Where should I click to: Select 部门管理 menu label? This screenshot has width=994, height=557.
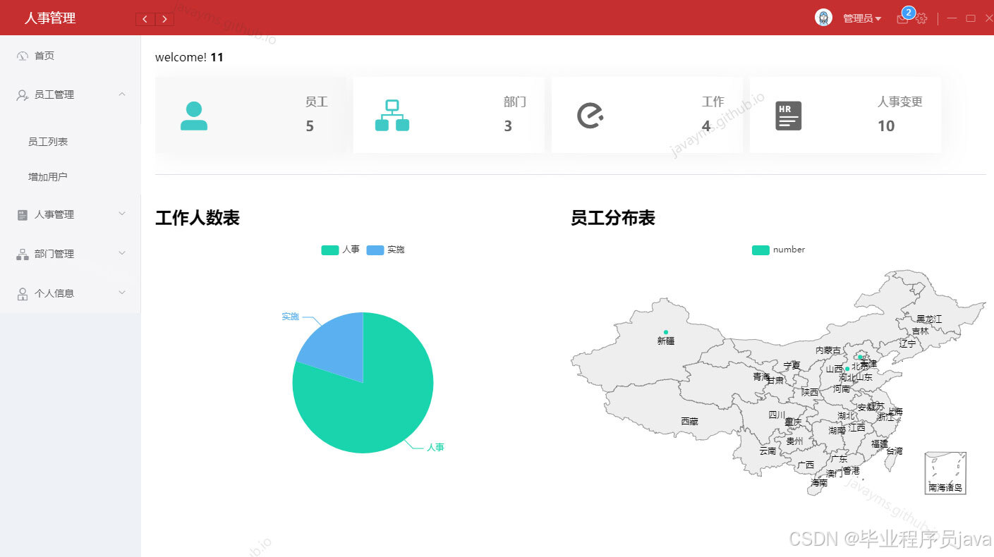[x=54, y=254]
